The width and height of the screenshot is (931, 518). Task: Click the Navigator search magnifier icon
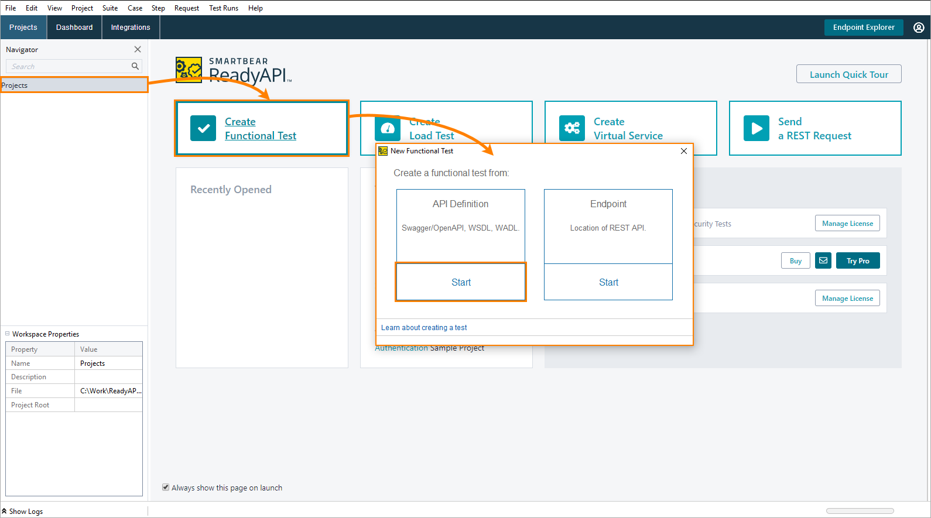[x=135, y=66]
